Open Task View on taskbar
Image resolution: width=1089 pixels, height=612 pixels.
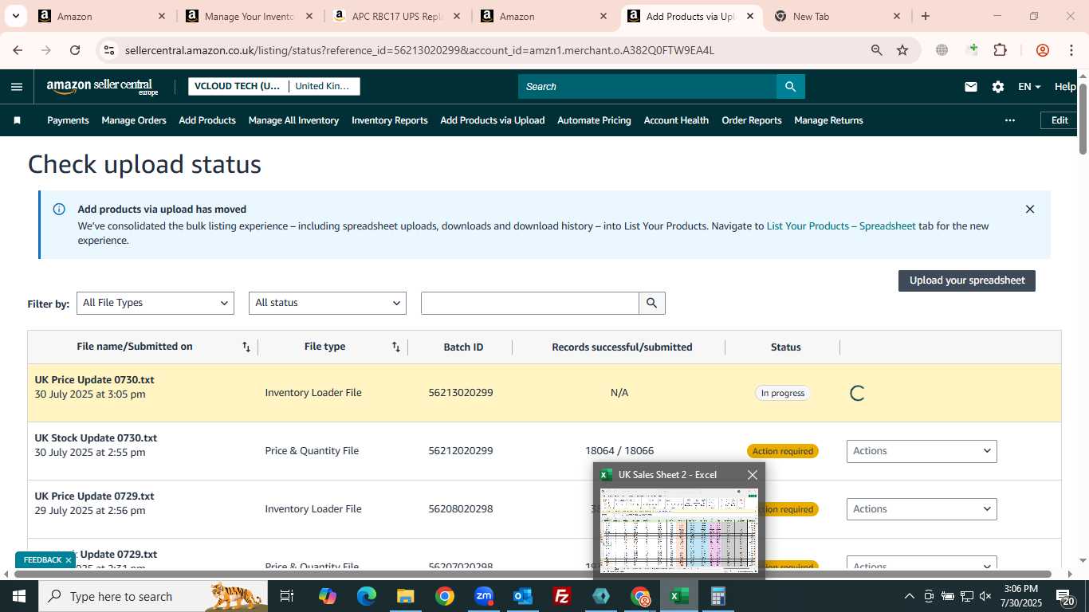point(287,596)
